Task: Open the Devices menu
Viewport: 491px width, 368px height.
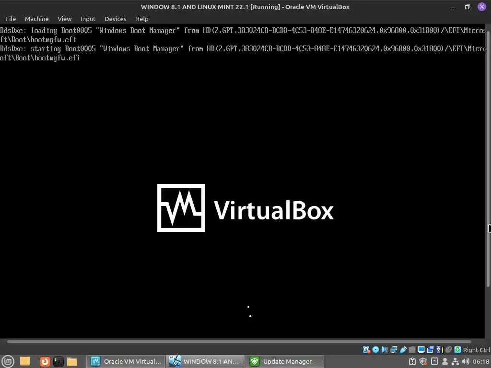Action: (x=115, y=19)
